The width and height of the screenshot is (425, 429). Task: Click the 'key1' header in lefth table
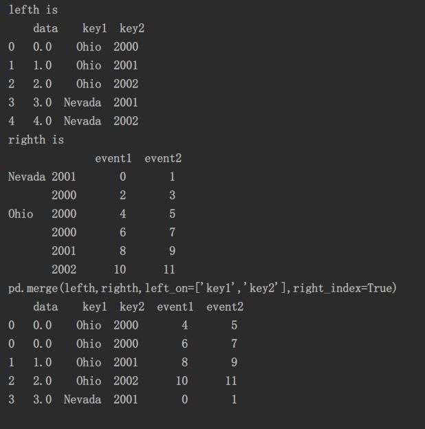tap(95, 28)
